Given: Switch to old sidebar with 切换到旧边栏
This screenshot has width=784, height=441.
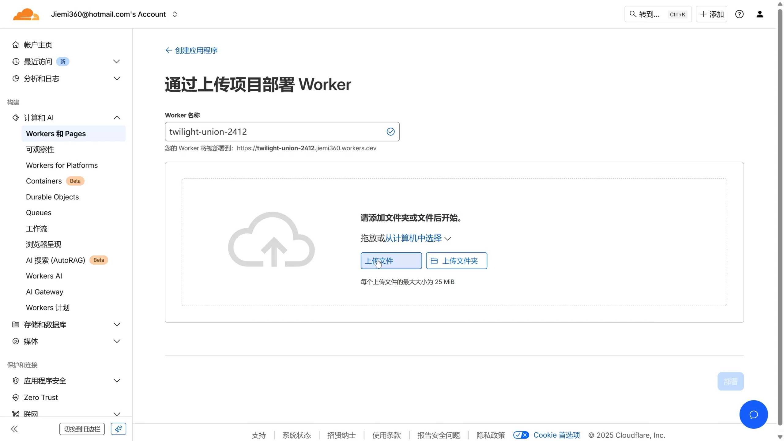Looking at the screenshot, I should [x=81, y=429].
